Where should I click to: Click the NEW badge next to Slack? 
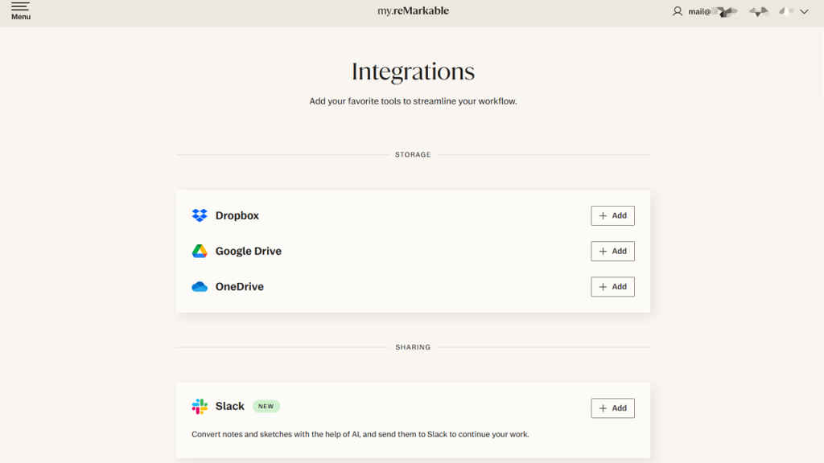[x=266, y=406]
